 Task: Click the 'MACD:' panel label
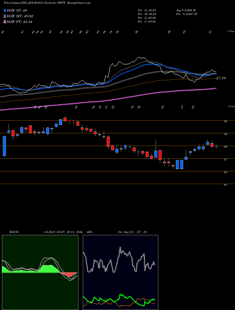[14, 232]
